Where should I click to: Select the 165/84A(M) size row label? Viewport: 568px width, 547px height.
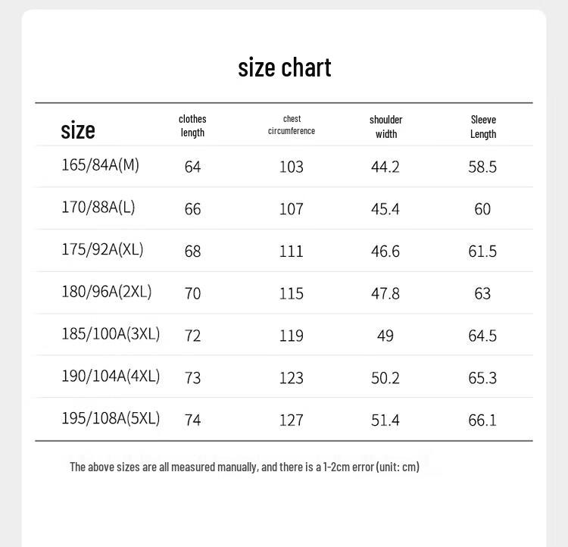click(x=100, y=165)
